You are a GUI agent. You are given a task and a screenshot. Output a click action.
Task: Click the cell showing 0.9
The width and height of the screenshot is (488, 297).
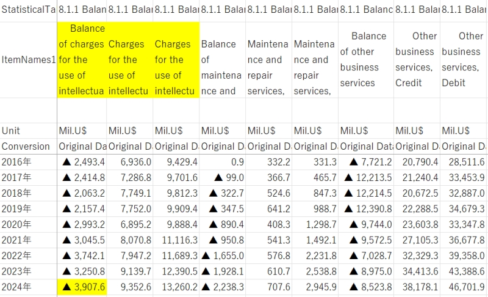(222, 161)
